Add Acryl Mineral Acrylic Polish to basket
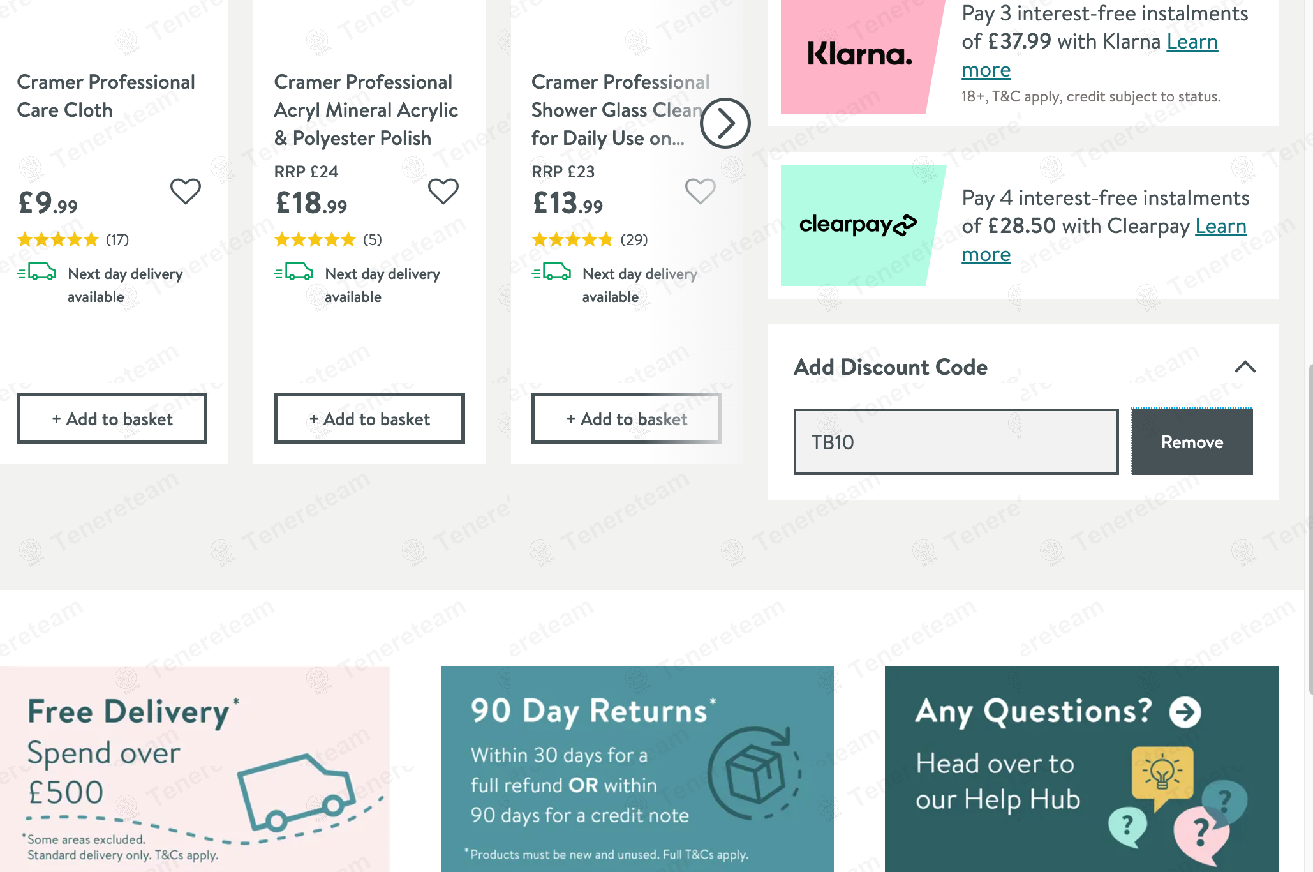 pos(369,419)
